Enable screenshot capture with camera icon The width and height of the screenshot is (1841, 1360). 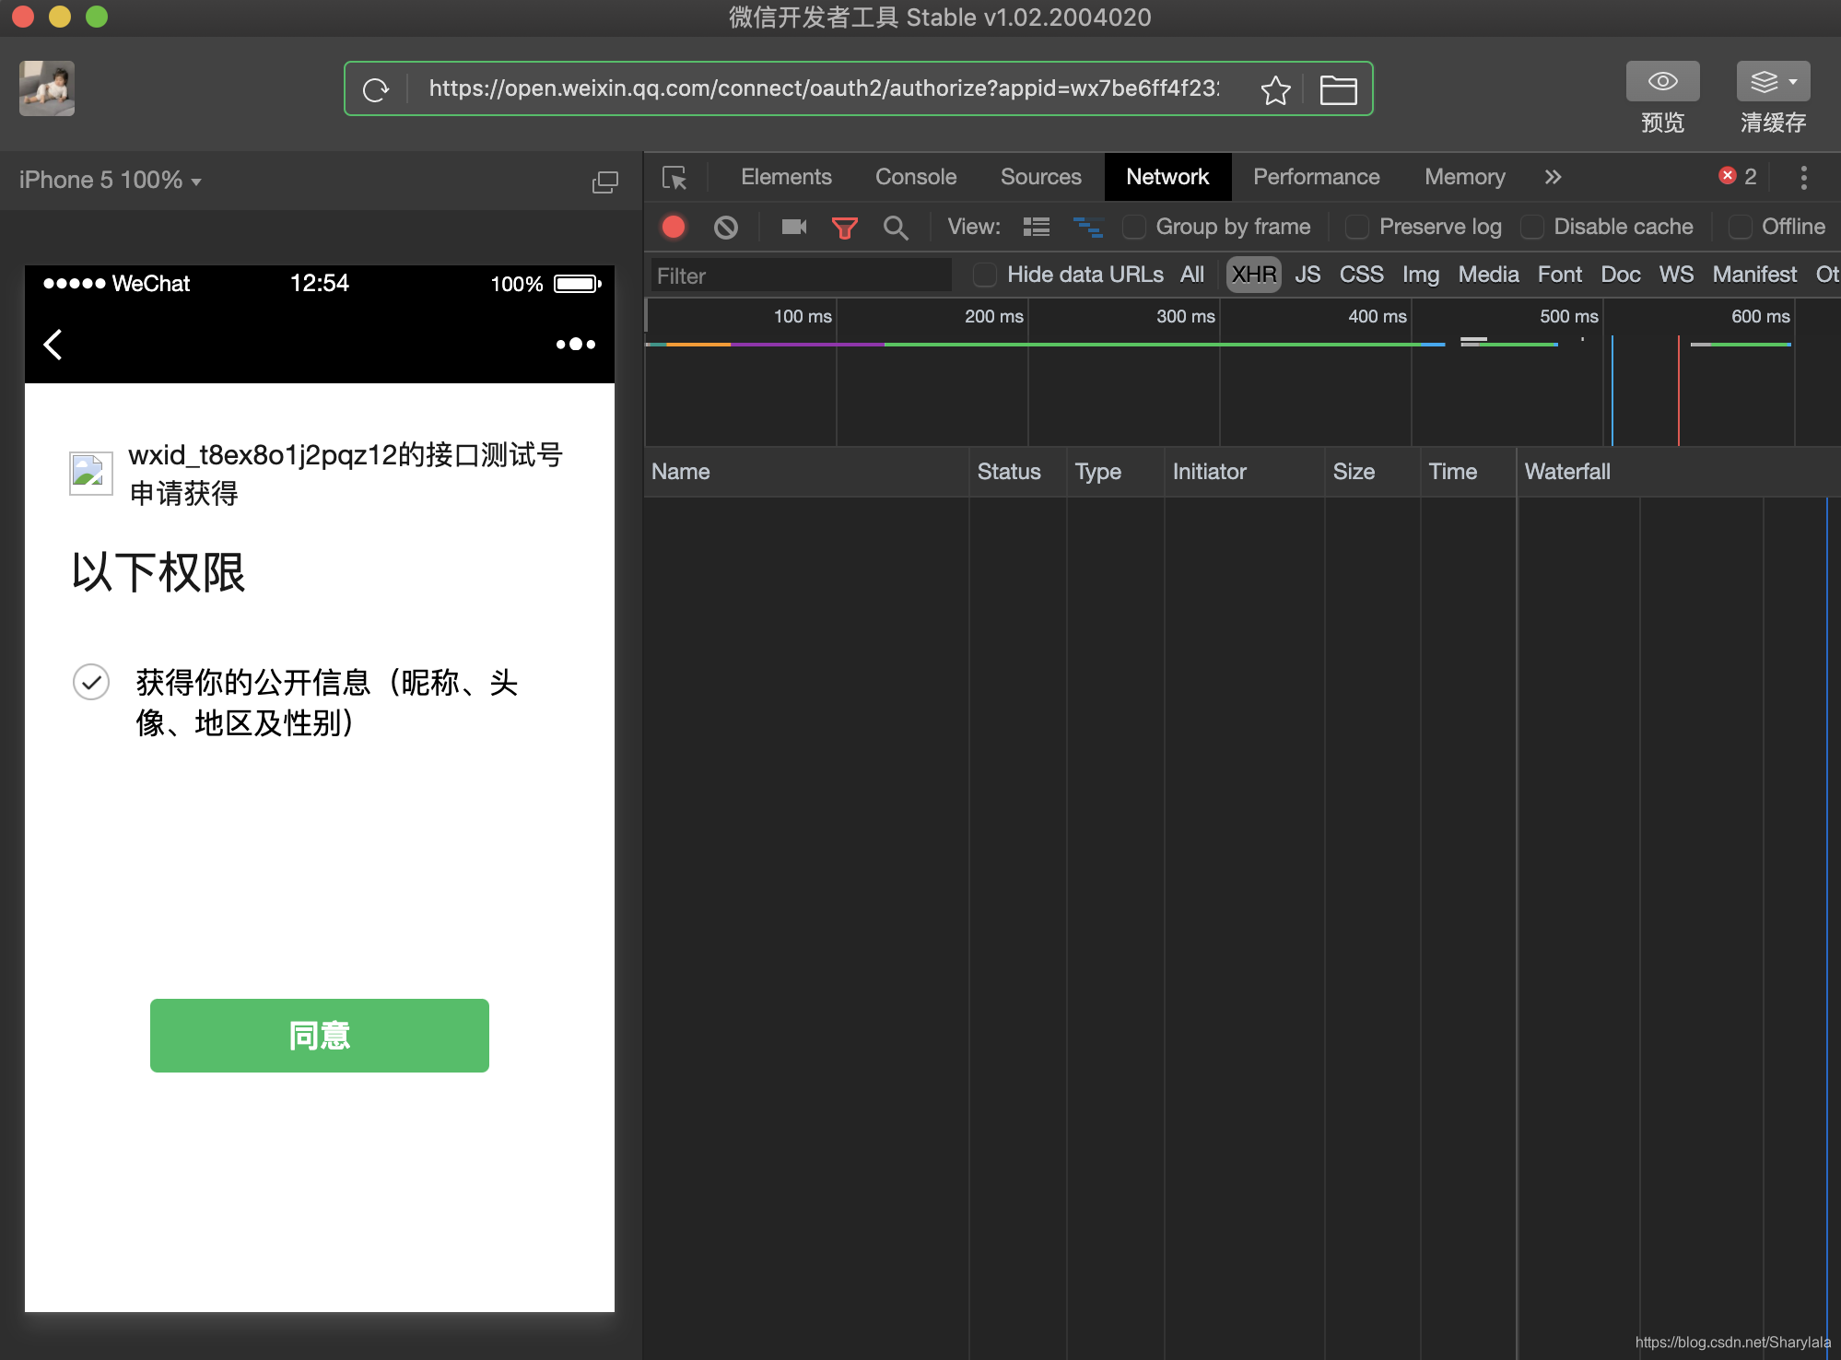point(793,227)
